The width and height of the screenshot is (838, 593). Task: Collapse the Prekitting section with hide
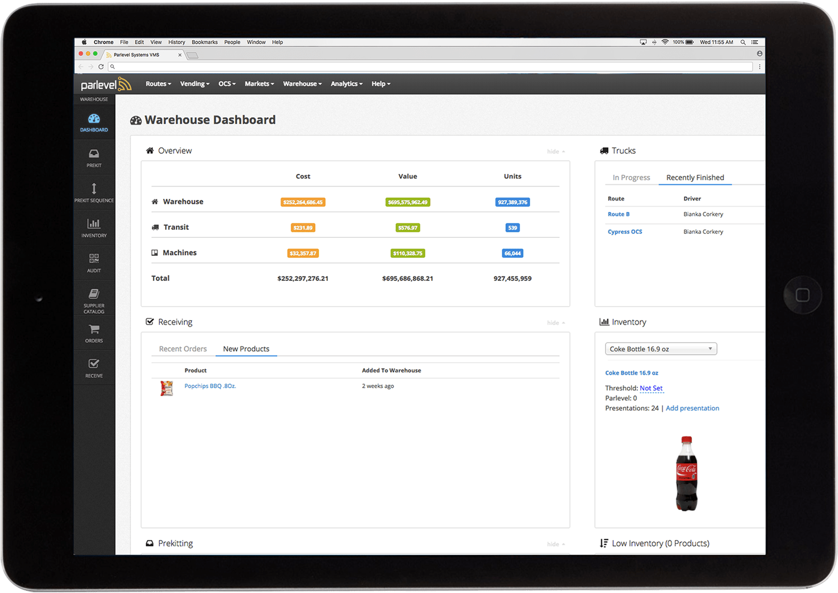click(556, 544)
